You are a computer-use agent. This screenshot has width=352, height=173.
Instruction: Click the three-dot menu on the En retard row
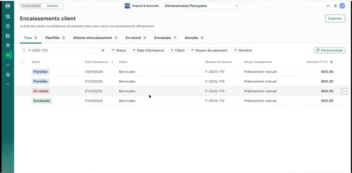tap(344, 91)
